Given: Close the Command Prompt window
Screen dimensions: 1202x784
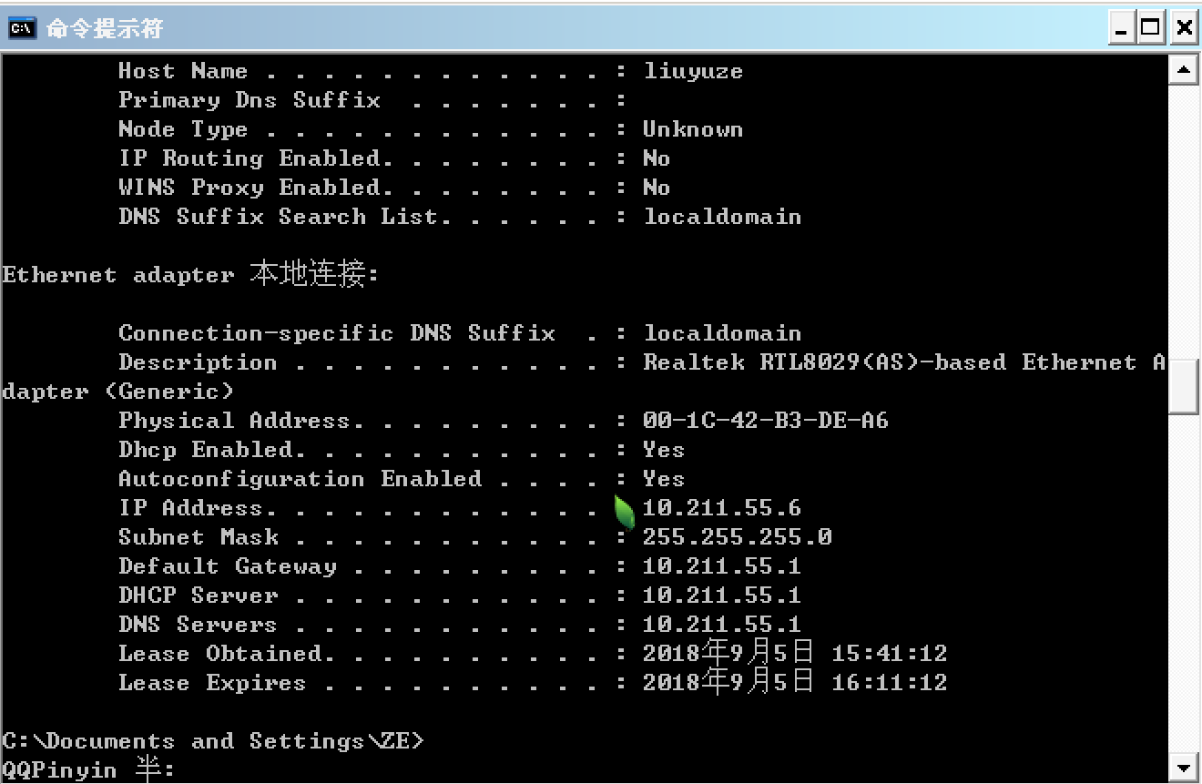Looking at the screenshot, I should (x=1183, y=29).
